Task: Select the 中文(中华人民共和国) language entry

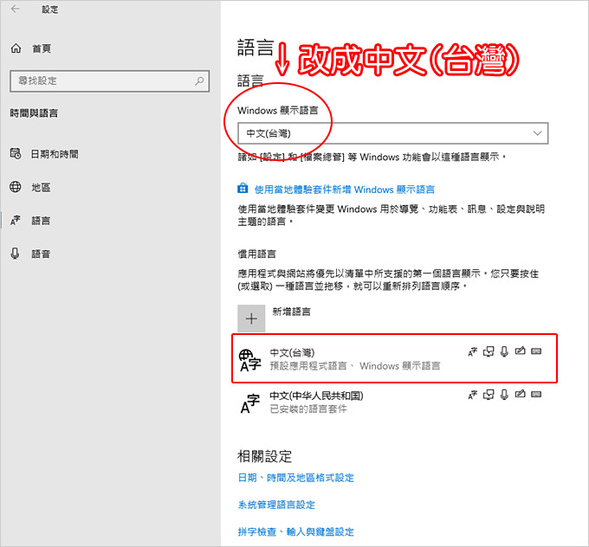Action: click(x=394, y=402)
